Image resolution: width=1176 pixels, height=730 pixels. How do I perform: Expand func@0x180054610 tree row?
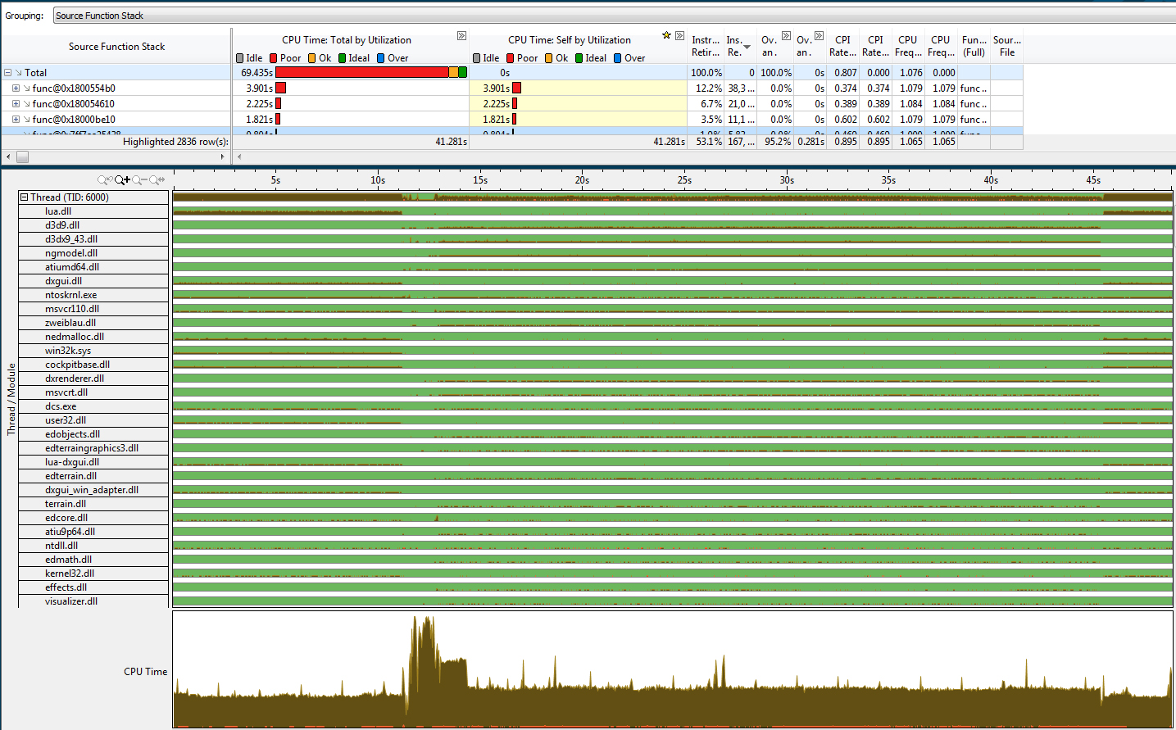coord(16,103)
